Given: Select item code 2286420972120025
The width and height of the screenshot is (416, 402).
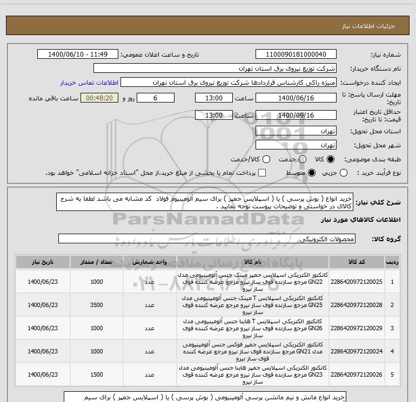Looking at the screenshot, I should click(357, 282).
